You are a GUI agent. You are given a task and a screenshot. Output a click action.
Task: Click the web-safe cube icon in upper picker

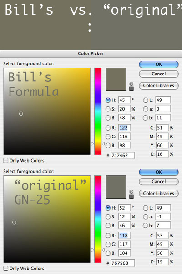(x=131, y=84)
